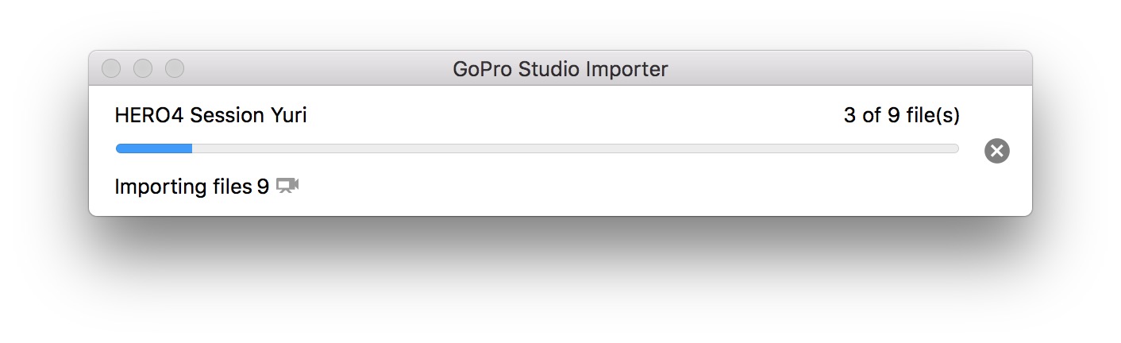Click the word "Yuri" in device name
The height and width of the screenshot is (343, 1121).
click(x=288, y=116)
